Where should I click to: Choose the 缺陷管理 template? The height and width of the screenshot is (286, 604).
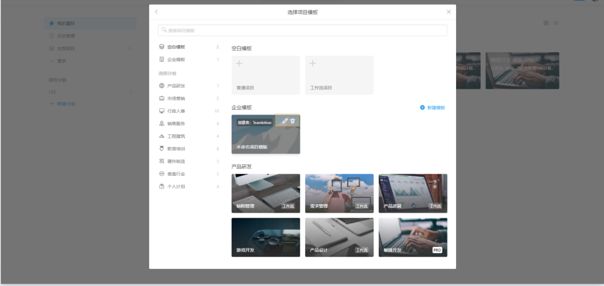pos(266,193)
